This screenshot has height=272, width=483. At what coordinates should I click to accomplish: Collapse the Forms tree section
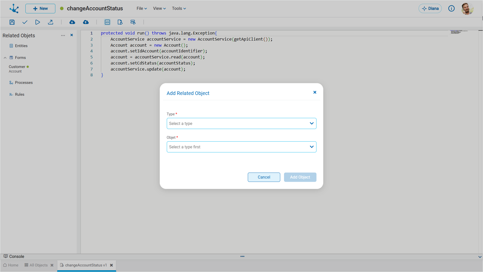(x=5, y=58)
